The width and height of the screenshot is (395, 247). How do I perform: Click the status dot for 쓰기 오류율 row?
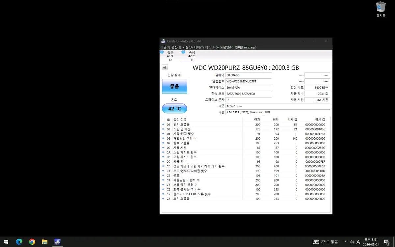point(163,198)
